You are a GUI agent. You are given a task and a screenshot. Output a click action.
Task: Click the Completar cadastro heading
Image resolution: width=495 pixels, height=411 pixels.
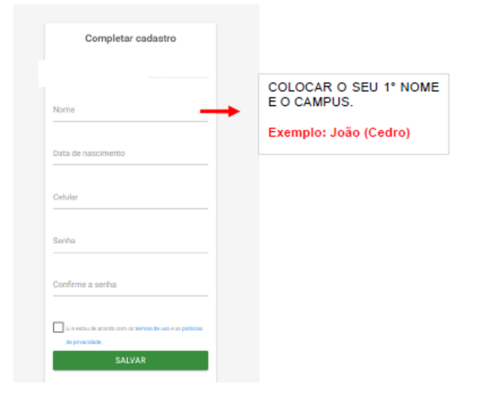click(x=130, y=38)
